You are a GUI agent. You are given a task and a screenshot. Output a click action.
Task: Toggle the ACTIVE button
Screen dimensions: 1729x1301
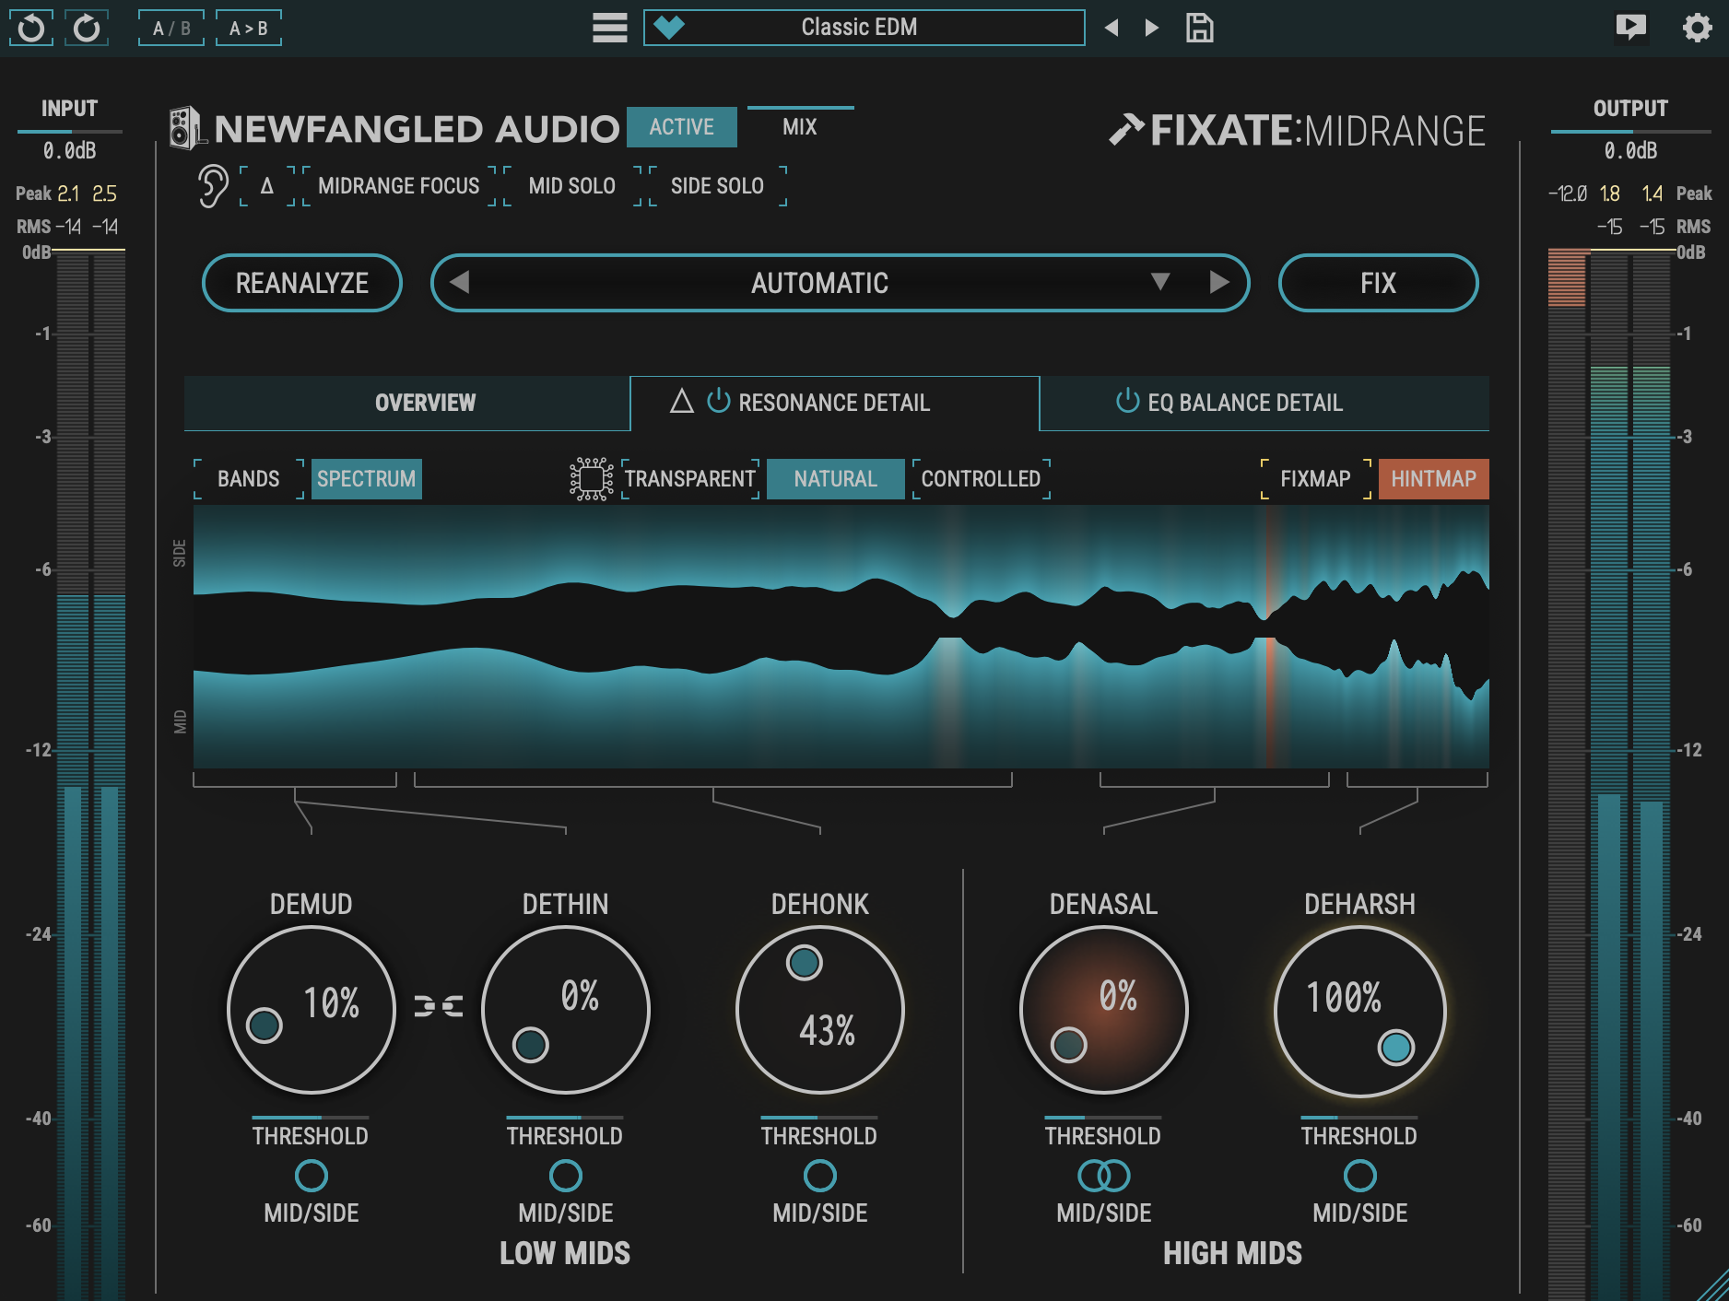click(682, 127)
